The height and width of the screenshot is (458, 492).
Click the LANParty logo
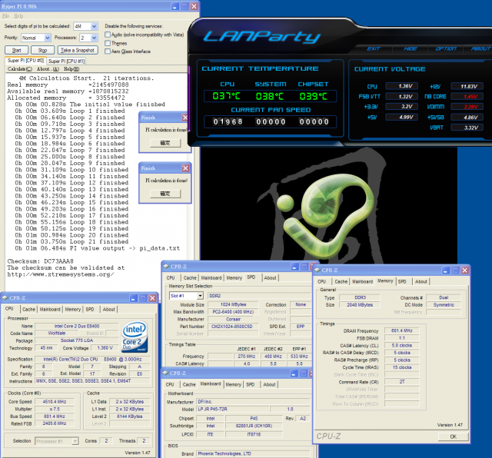[262, 37]
